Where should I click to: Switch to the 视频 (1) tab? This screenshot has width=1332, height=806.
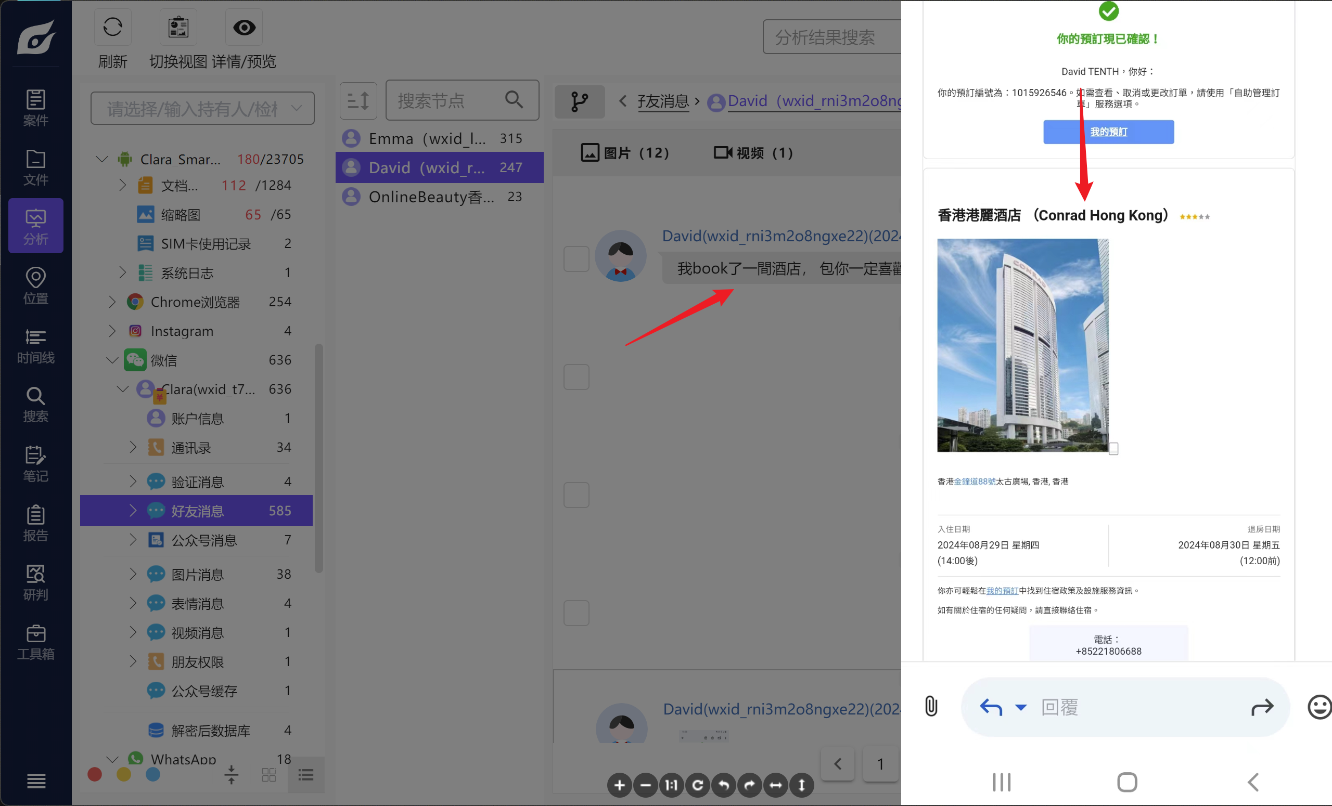pyautogui.click(x=753, y=153)
